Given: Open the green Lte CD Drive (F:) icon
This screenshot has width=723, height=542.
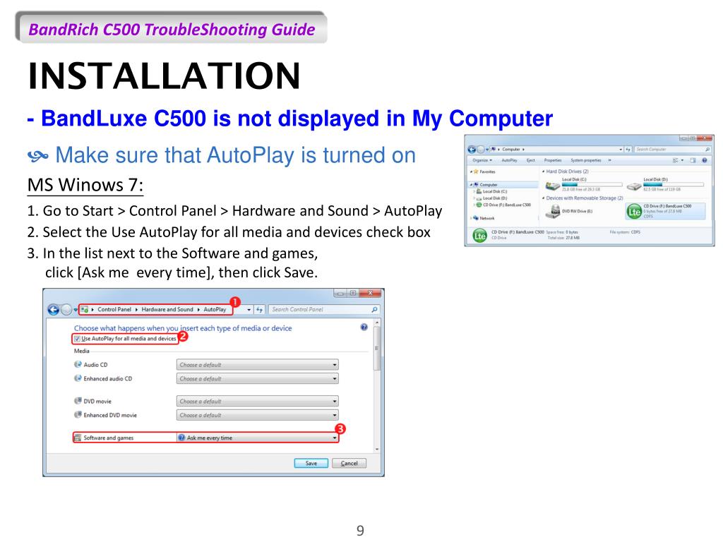Looking at the screenshot, I should pyautogui.click(x=634, y=212).
